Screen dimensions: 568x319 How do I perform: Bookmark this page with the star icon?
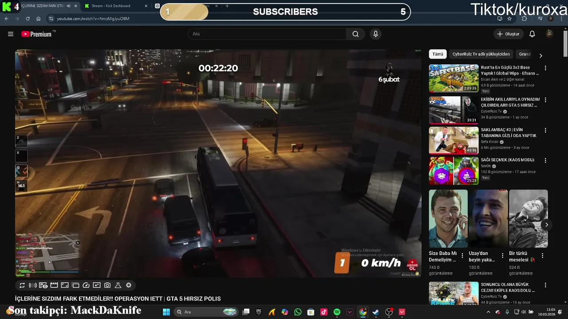(509, 19)
